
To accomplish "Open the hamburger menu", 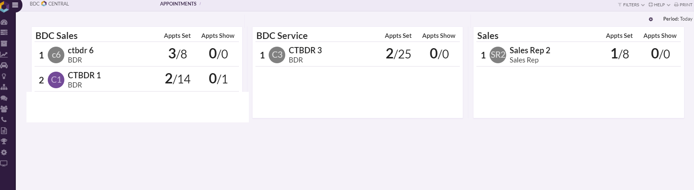I will pos(15,5).
